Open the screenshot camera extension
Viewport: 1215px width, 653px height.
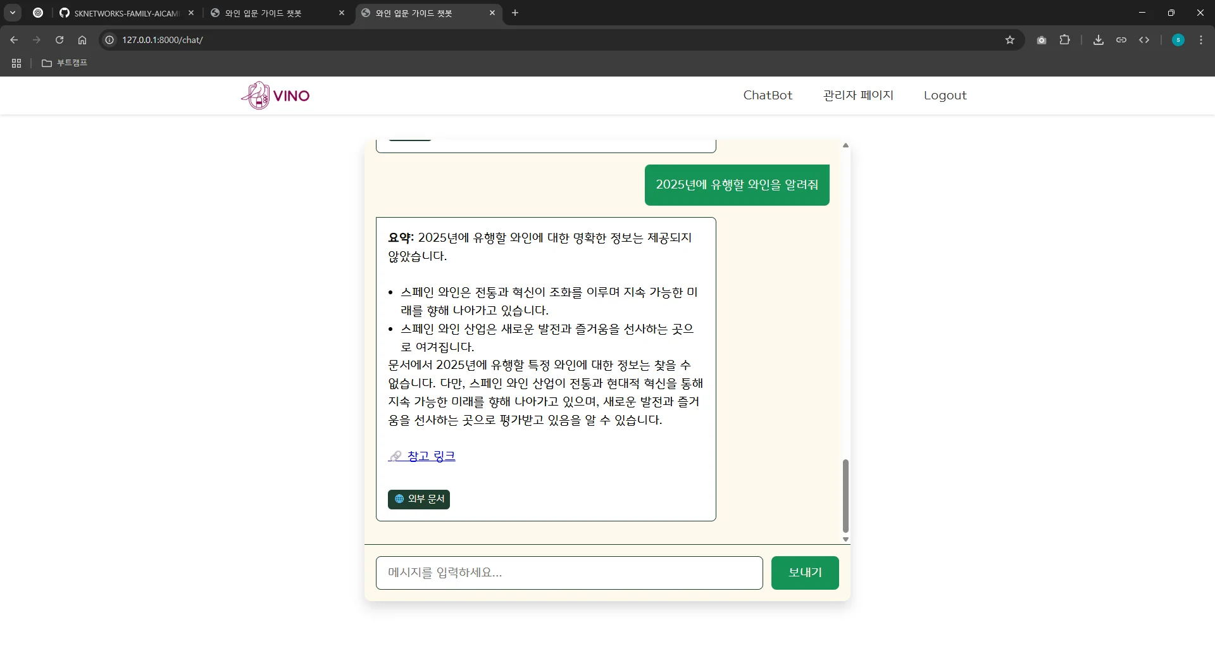[1042, 40]
